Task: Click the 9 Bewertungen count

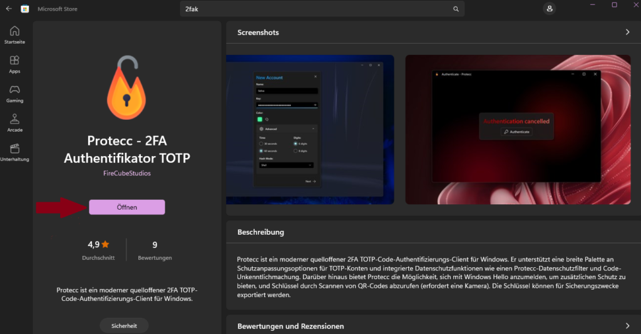Action: [x=155, y=250]
